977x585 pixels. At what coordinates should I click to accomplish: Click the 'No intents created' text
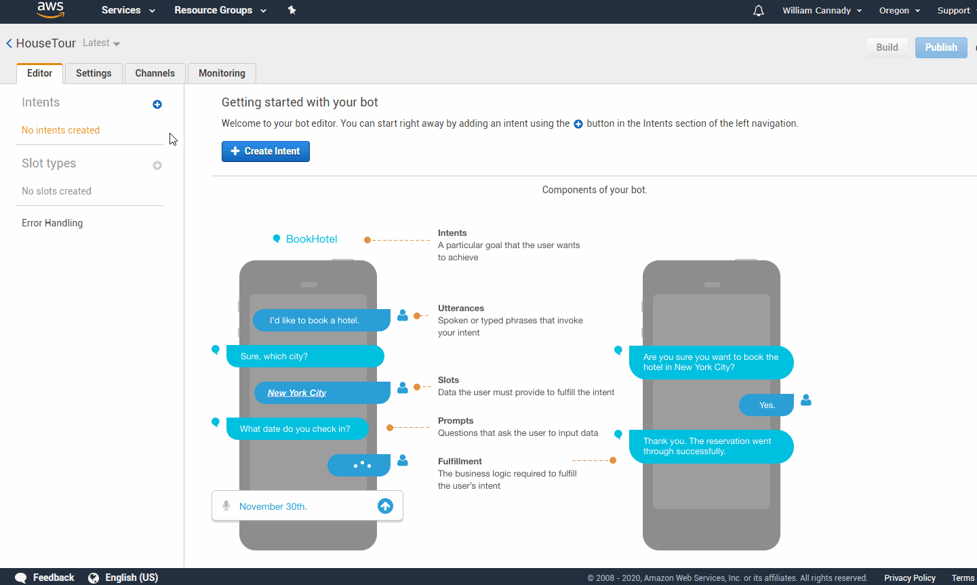tap(60, 130)
